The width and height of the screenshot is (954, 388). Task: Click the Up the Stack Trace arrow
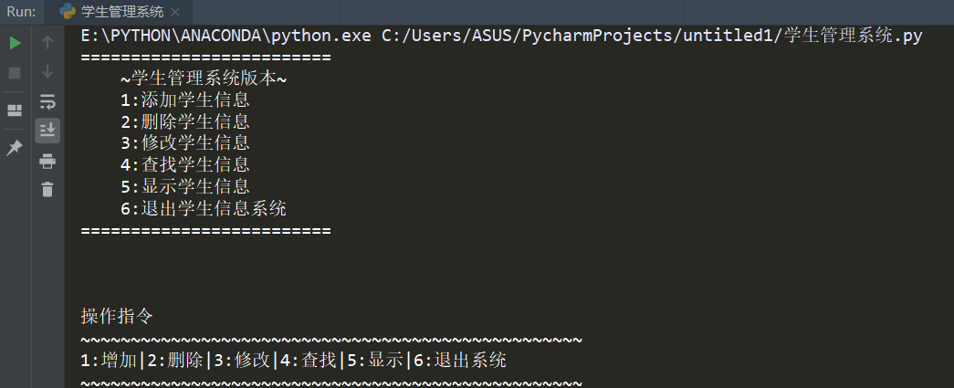pos(47,42)
